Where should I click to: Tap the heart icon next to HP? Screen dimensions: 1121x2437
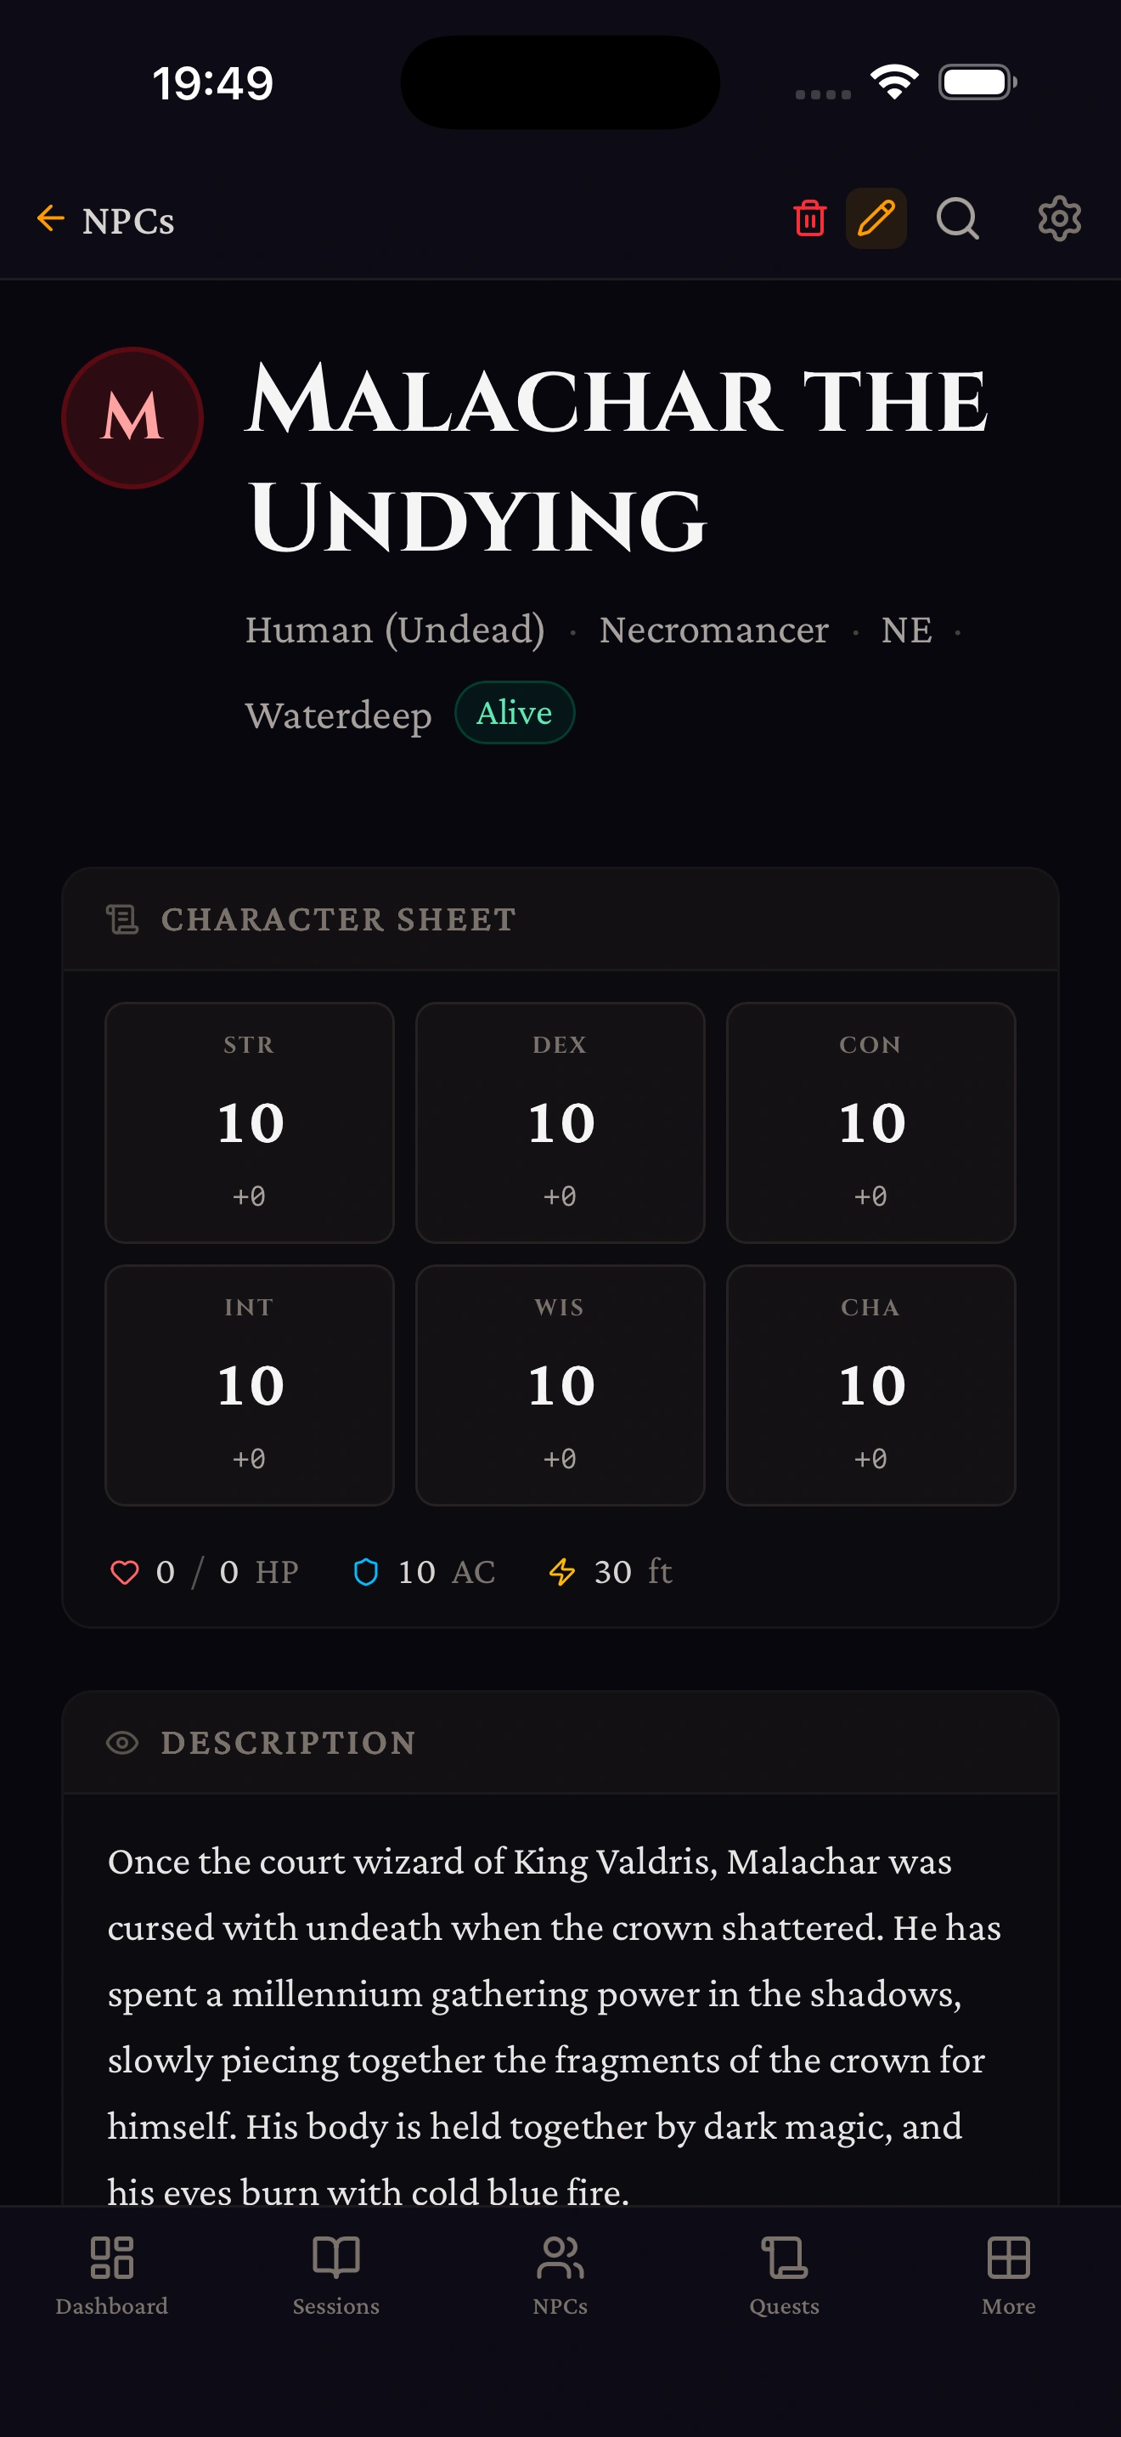click(125, 1570)
